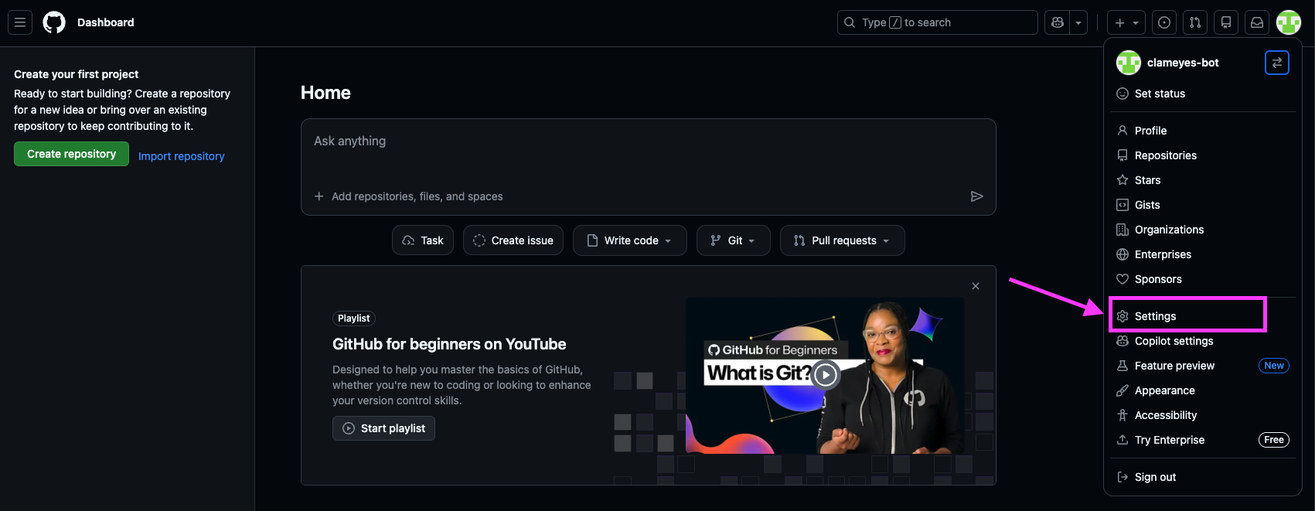Click the New badge beside Feature preview

(x=1274, y=366)
